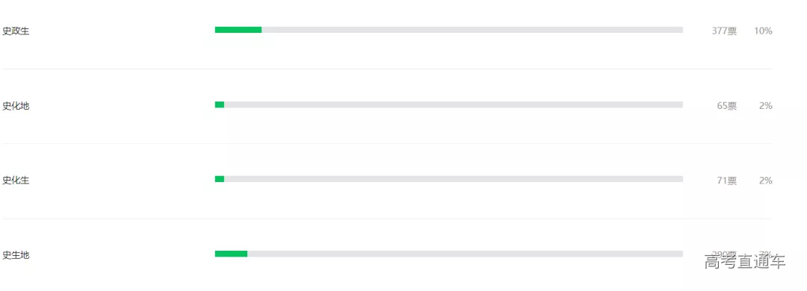
Task: Click the divider line below 史政生 row
Action: click(x=387, y=69)
